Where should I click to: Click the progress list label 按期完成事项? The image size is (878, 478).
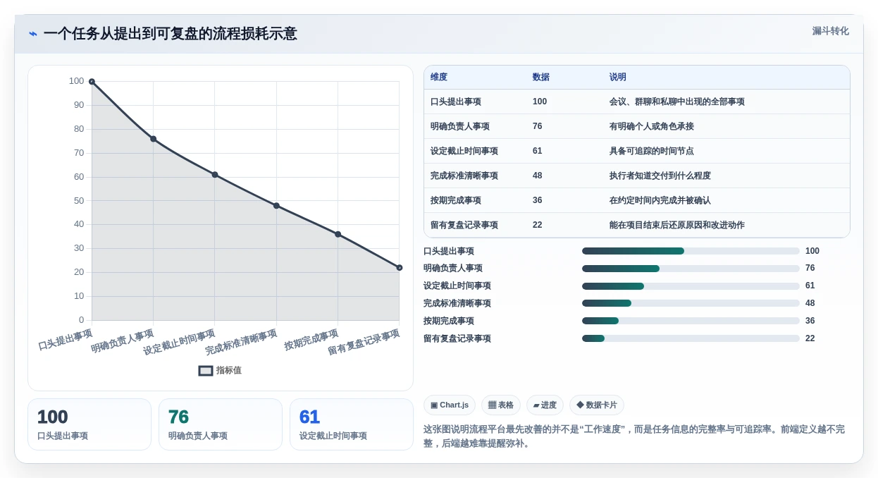(449, 321)
